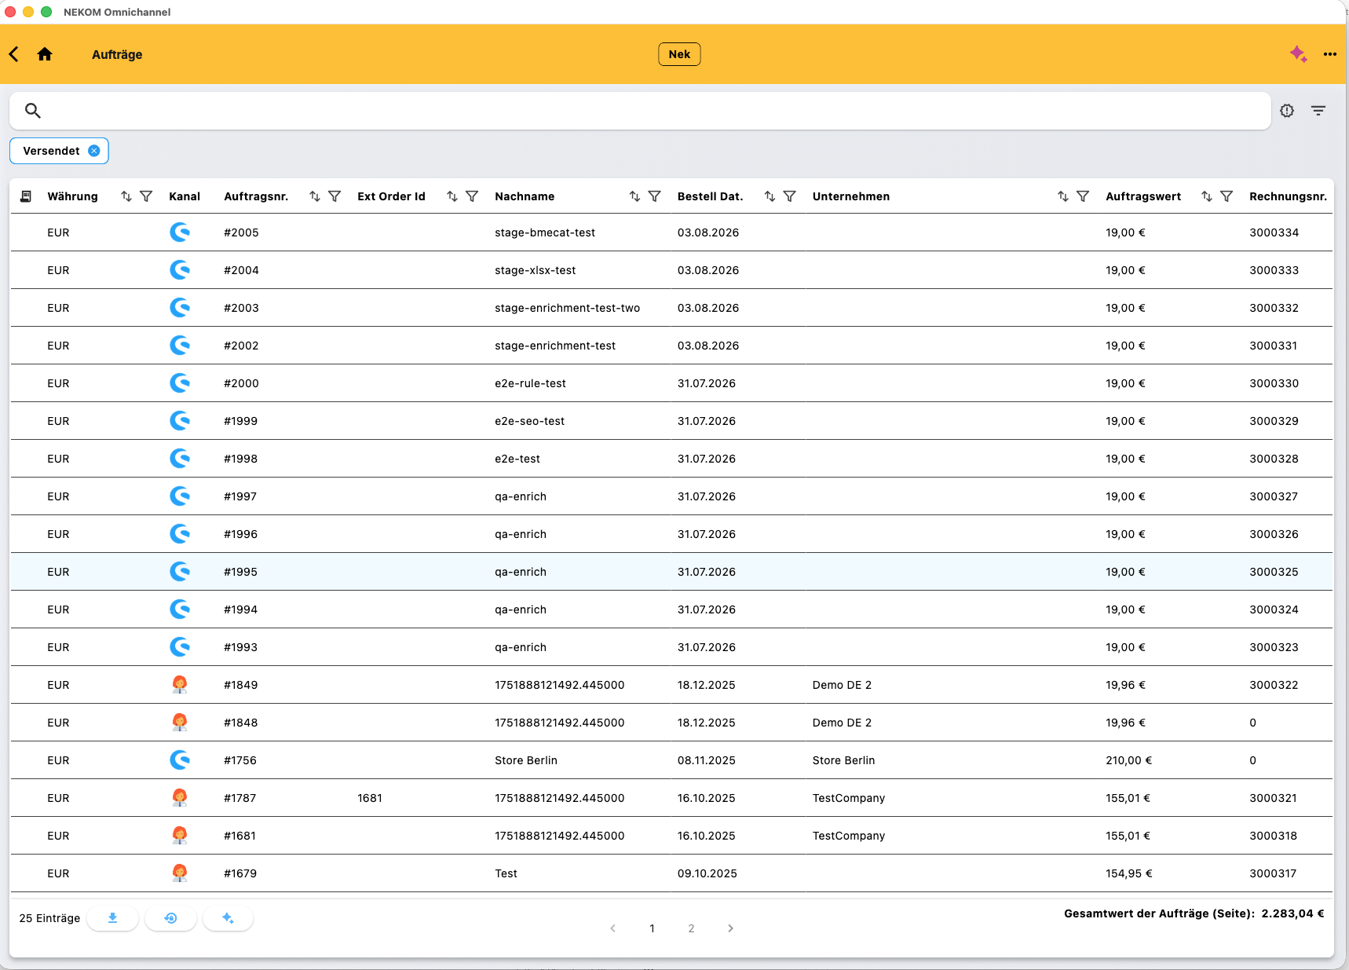
Task: Download the order list via export button
Action: (112, 918)
